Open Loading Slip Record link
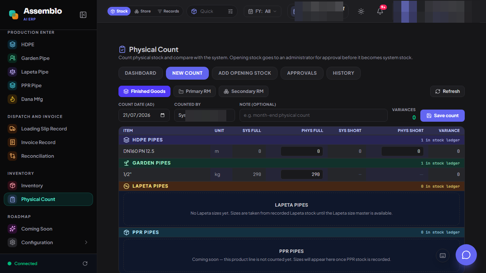 48,129
